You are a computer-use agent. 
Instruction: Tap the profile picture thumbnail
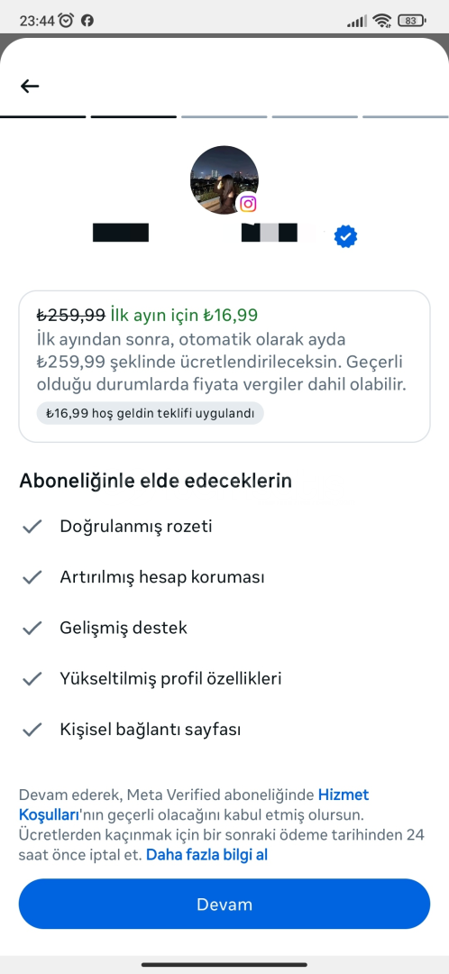(224, 180)
